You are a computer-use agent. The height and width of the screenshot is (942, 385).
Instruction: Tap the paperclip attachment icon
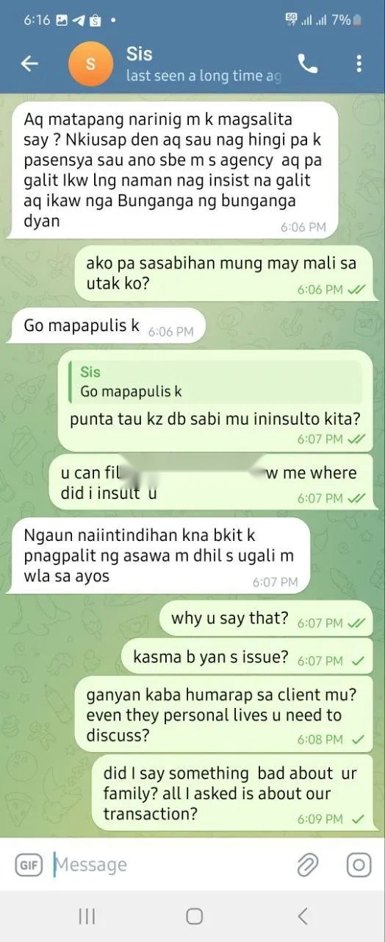[307, 865]
